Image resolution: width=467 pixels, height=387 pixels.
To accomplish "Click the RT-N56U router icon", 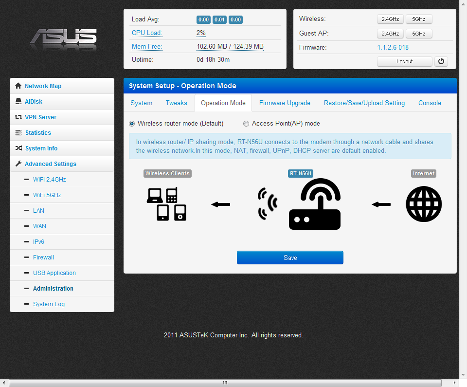I will pyautogui.click(x=315, y=204).
